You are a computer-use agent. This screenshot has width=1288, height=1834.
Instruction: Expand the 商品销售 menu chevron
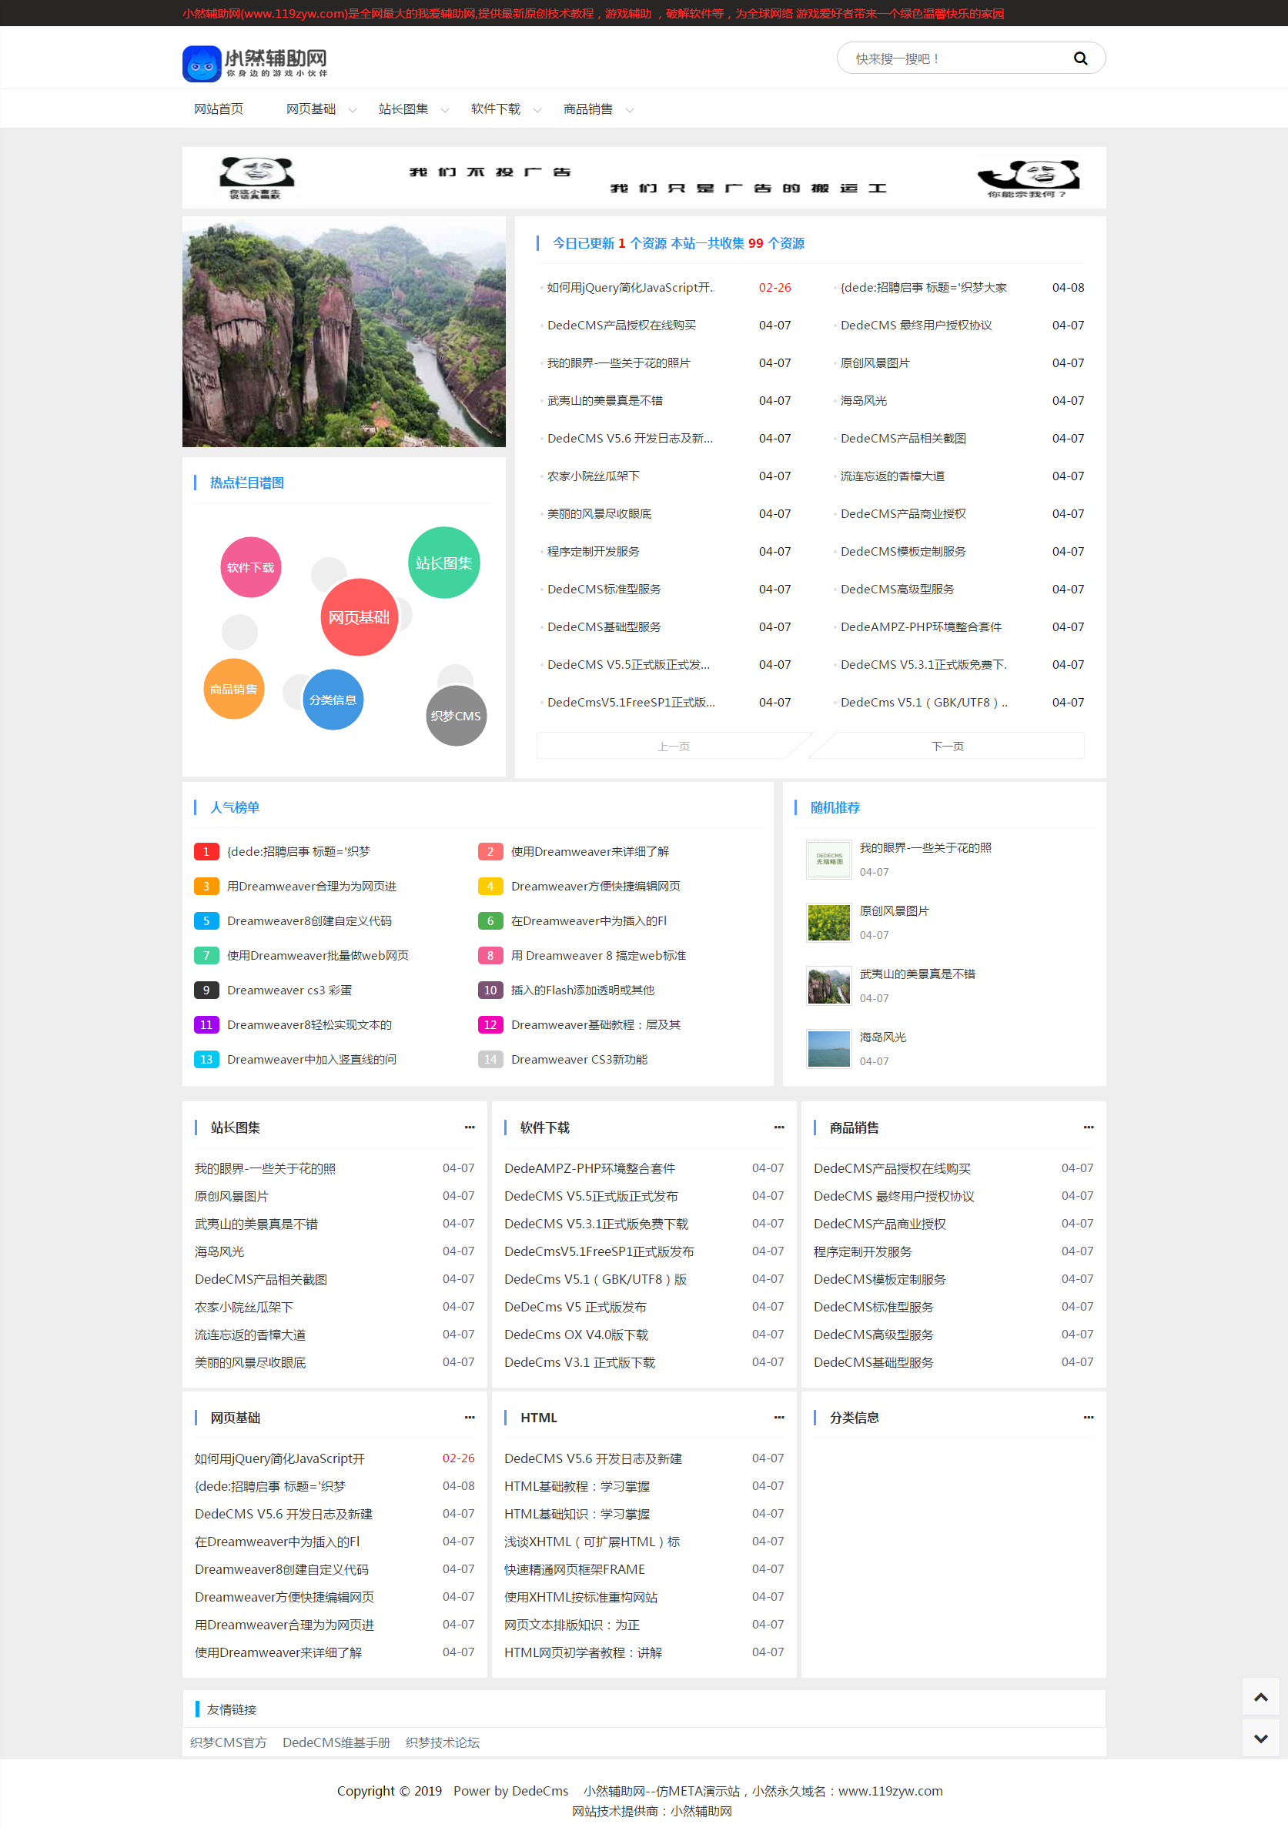point(630,110)
